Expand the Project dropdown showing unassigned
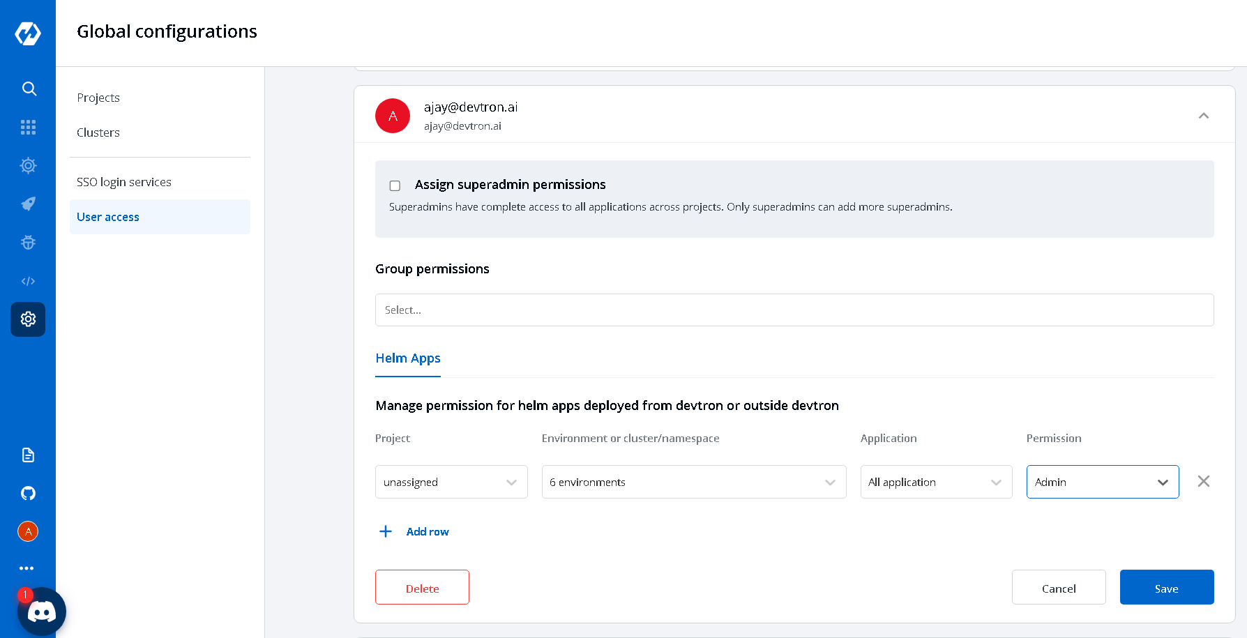Image resolution: width=1247 pixels, height=638 pixels. coord(451,482)
